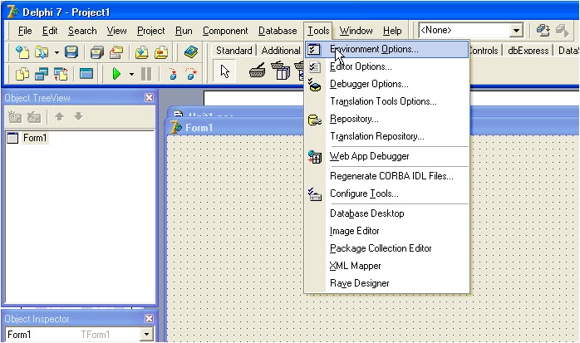Open the Window menu

(x=356, y=31)
